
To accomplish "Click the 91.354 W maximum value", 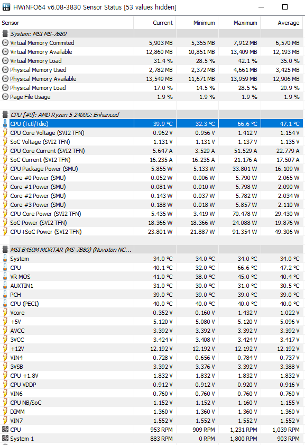I will [x=244, y=232].
